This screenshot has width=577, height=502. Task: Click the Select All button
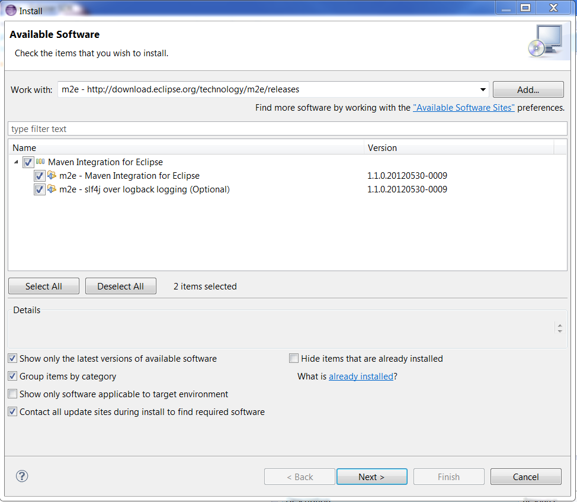point(44,286)
